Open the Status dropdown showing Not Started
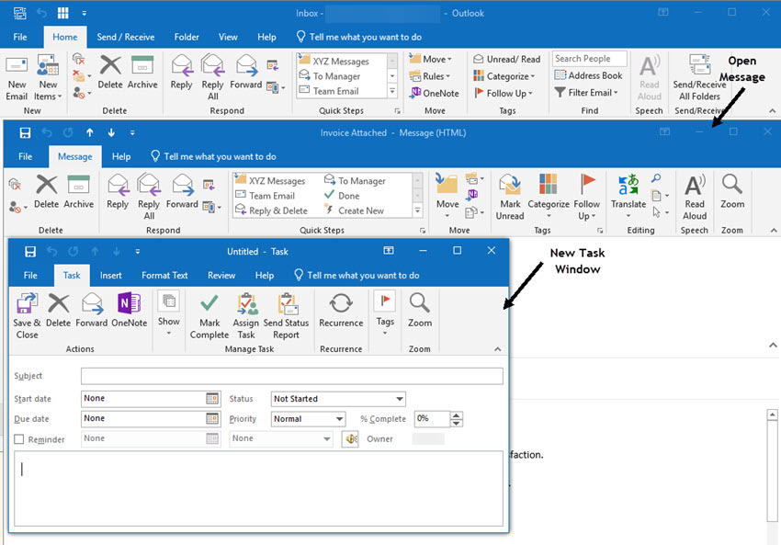781x545 pixels. pos(400,399)
